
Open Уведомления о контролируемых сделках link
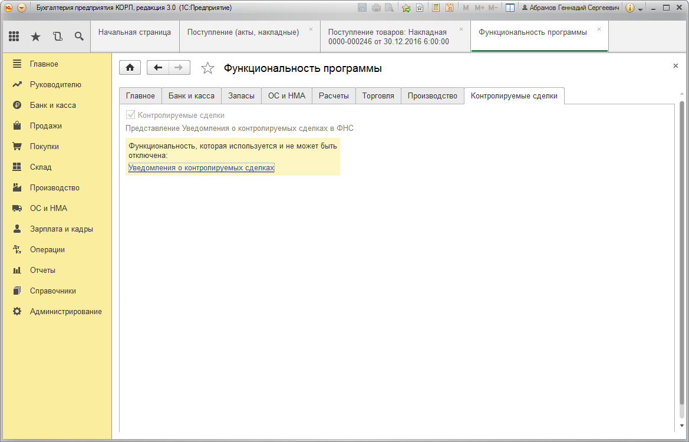coord(201,167)
